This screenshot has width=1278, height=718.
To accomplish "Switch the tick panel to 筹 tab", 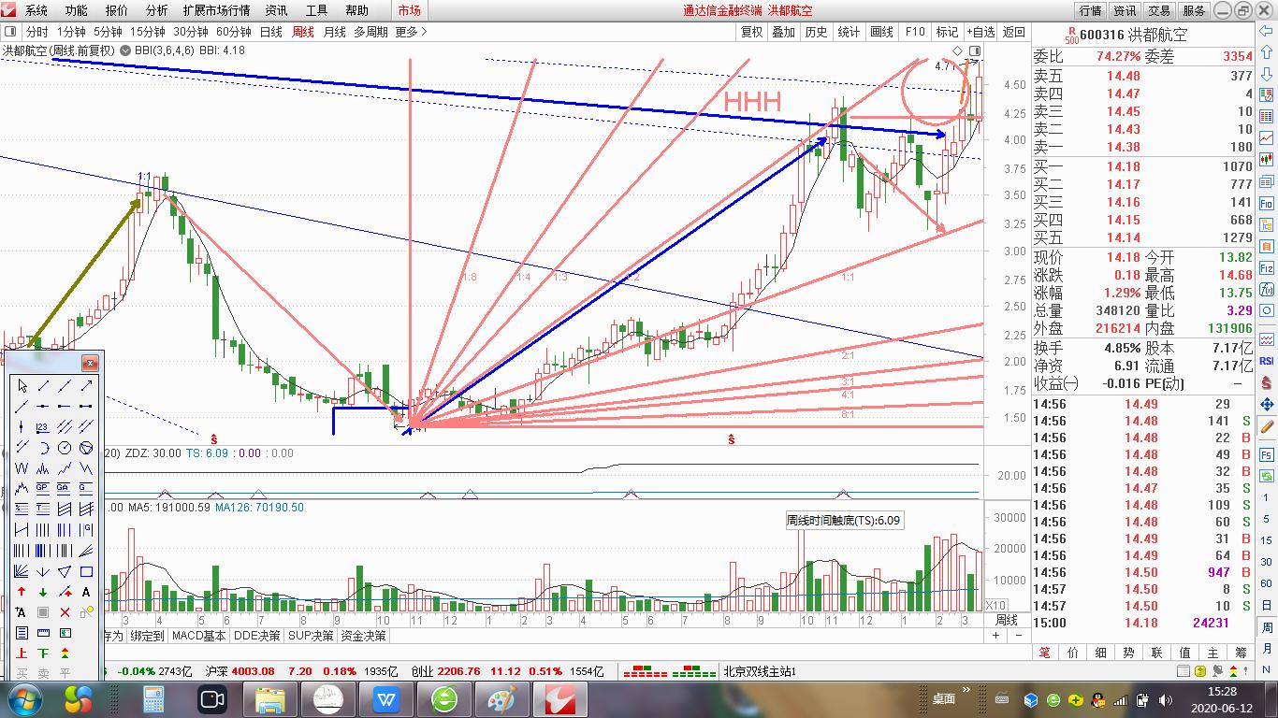I will 1242,653.
